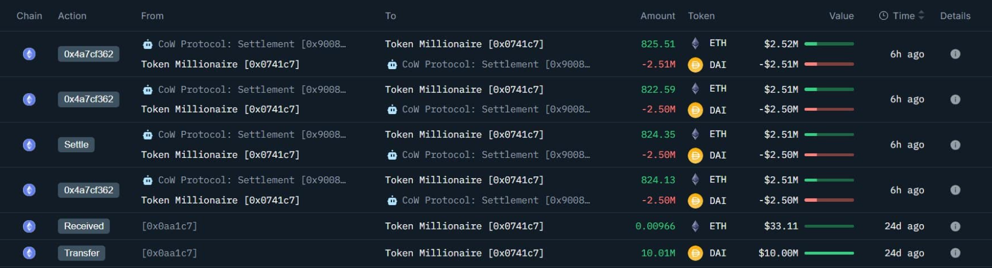Screen dimensions: 992x268
Task: Click the Ethereum chain icon in the Transfer row
Action: click(29, 253)
